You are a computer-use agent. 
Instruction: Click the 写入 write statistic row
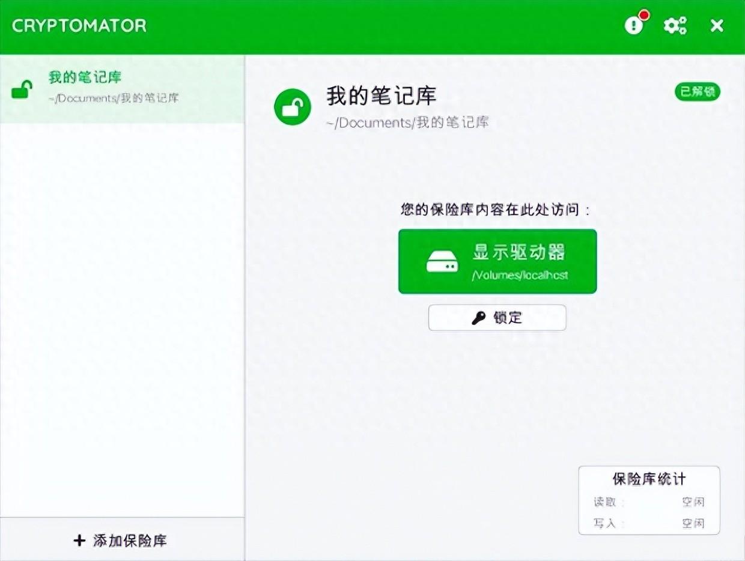(x=649, y=523)
